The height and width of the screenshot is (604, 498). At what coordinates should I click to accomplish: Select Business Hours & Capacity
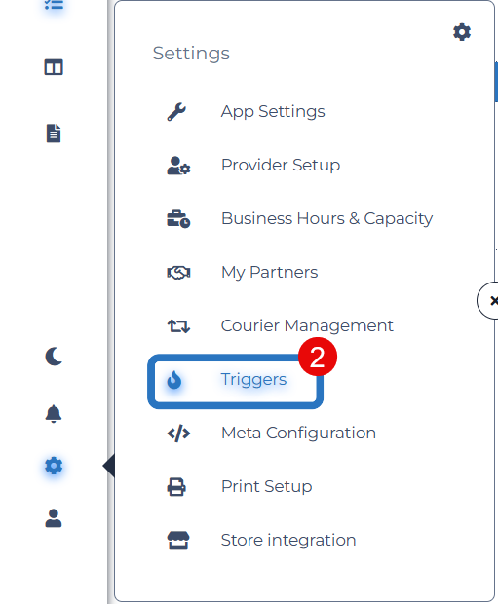(x=326, y=218)
